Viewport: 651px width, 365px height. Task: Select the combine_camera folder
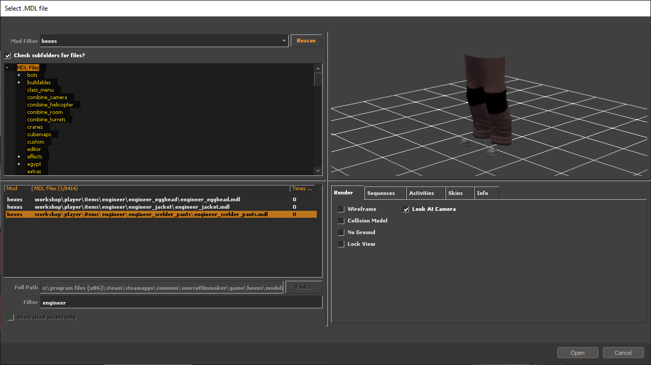click(47, 97)
